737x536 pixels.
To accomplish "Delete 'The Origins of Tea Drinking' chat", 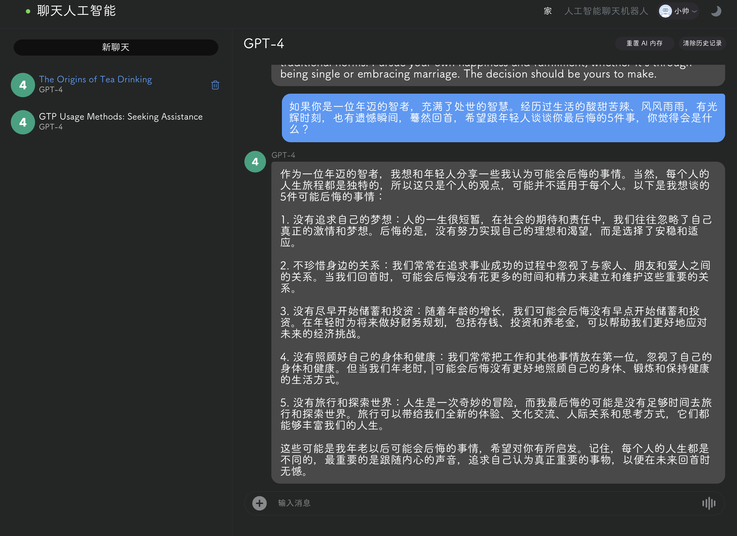I will [x=215, y=85].
